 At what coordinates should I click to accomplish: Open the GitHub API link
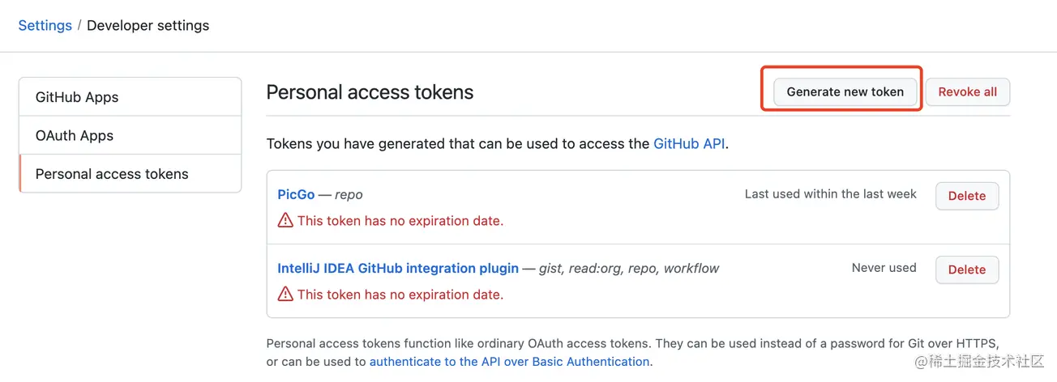click(x=689, y=144)
